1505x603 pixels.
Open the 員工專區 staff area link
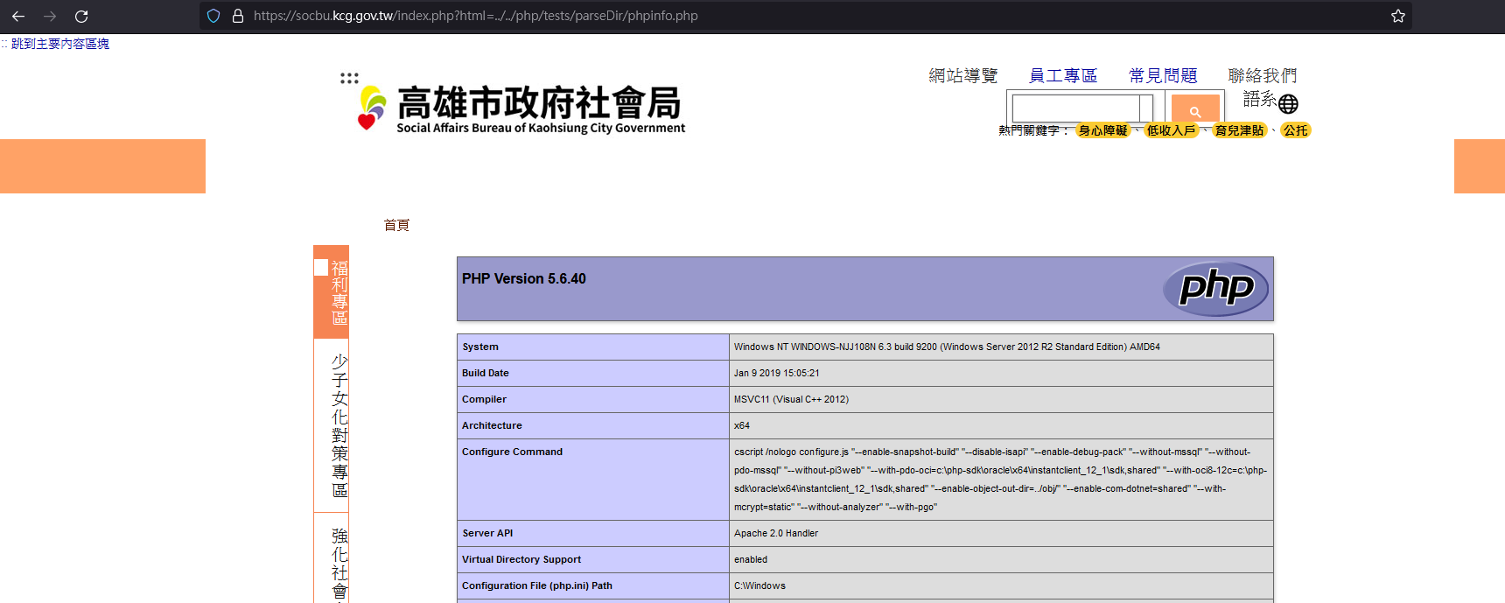(1063, 76)
